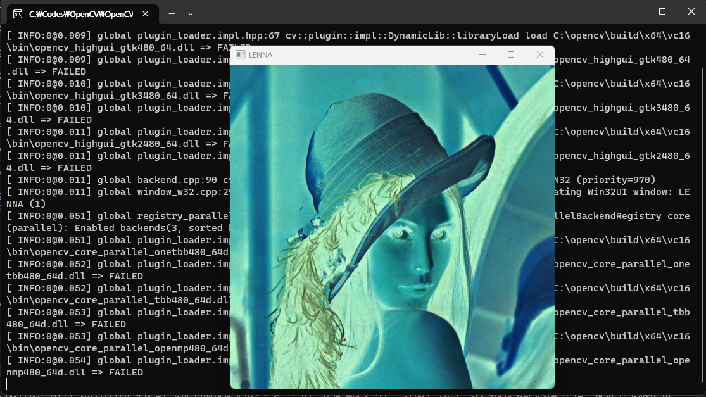706x397 pixels.
Task: Click '(parallel): Enabled backends(3, sorted' text
Action: pos(115,228)
